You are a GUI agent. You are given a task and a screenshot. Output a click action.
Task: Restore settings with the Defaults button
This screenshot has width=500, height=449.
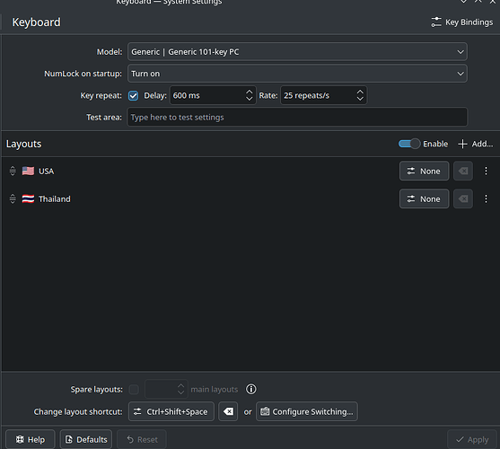(x=86, y=439)
